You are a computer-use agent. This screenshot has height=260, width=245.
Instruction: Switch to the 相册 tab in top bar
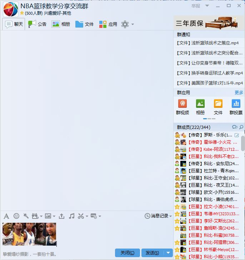coord(61,24)
